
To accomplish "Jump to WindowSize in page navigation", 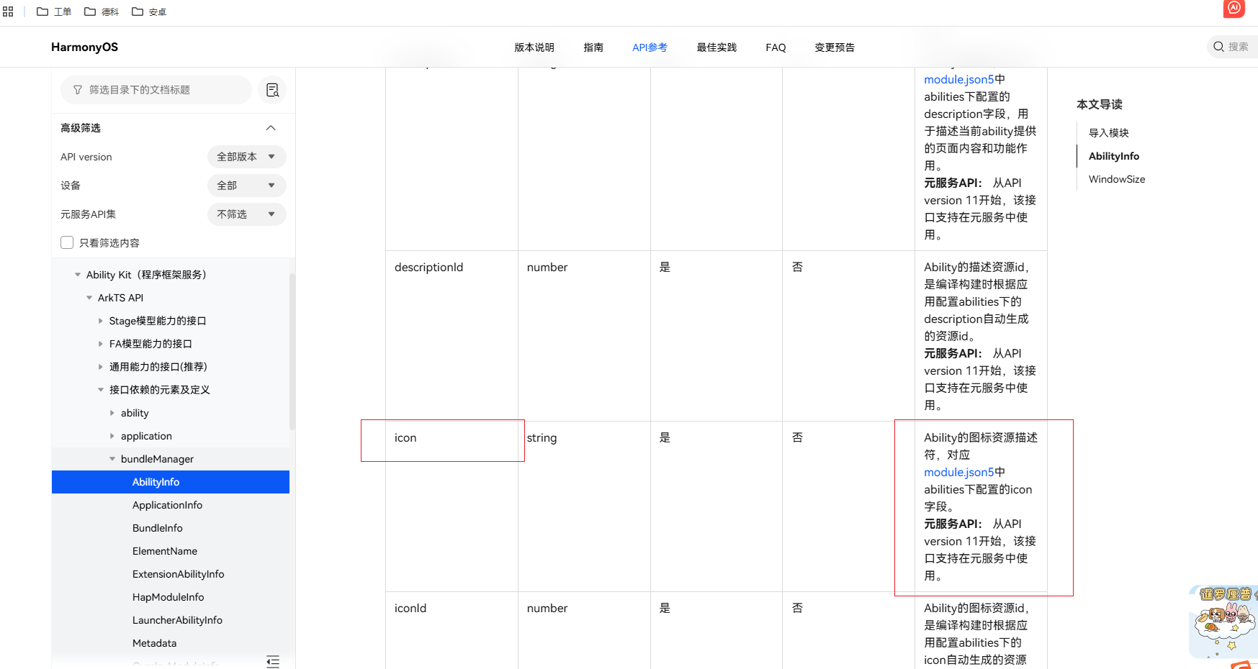I will pyautogui.click(x=1116, y=179).
